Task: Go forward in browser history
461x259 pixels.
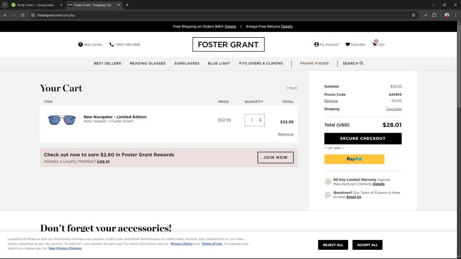Action: coord(14,15)
